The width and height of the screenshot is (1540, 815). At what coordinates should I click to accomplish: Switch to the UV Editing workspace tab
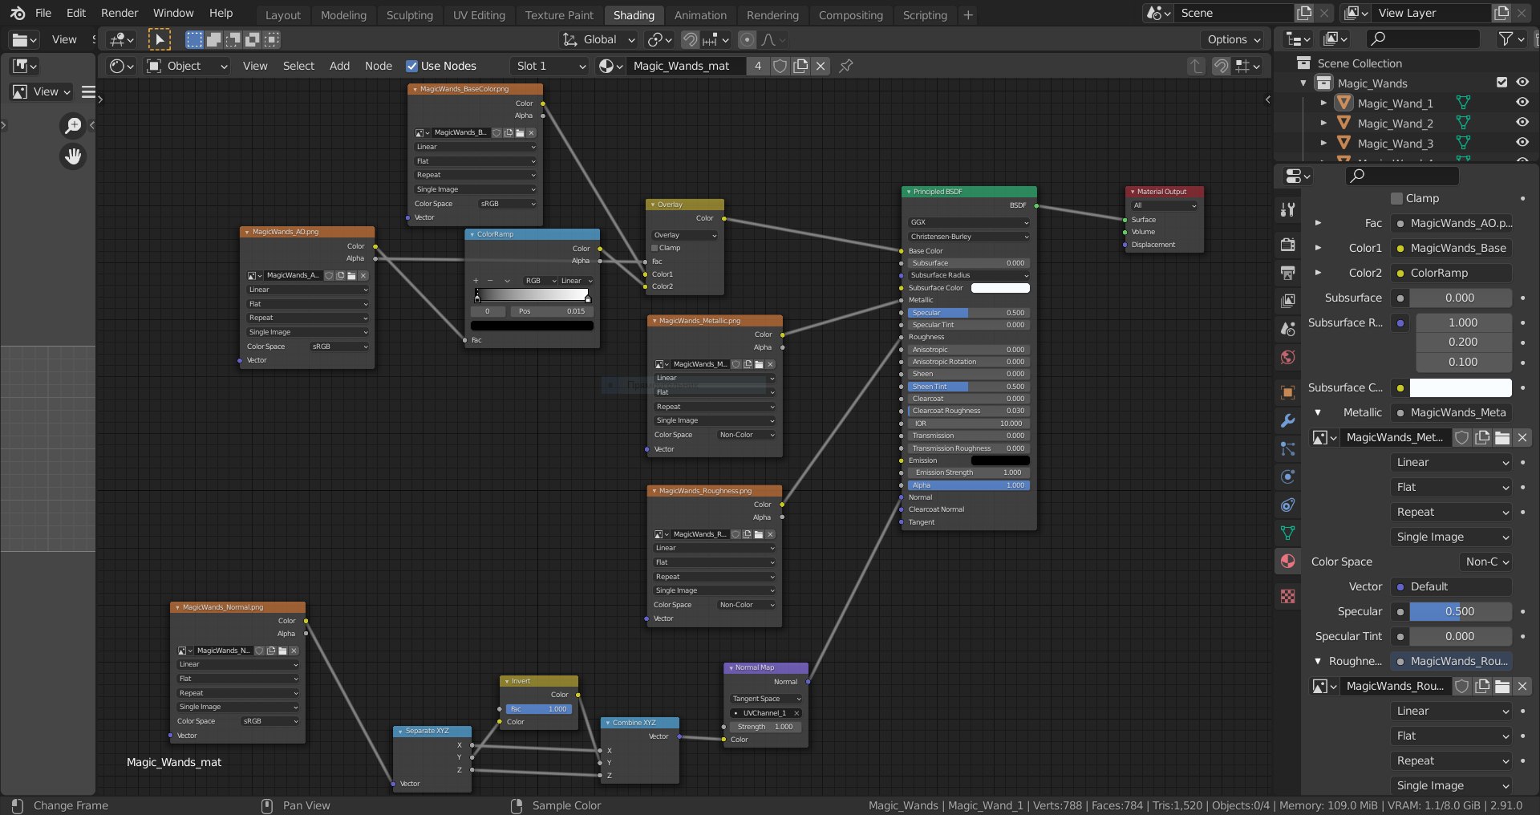pos(479,14)
